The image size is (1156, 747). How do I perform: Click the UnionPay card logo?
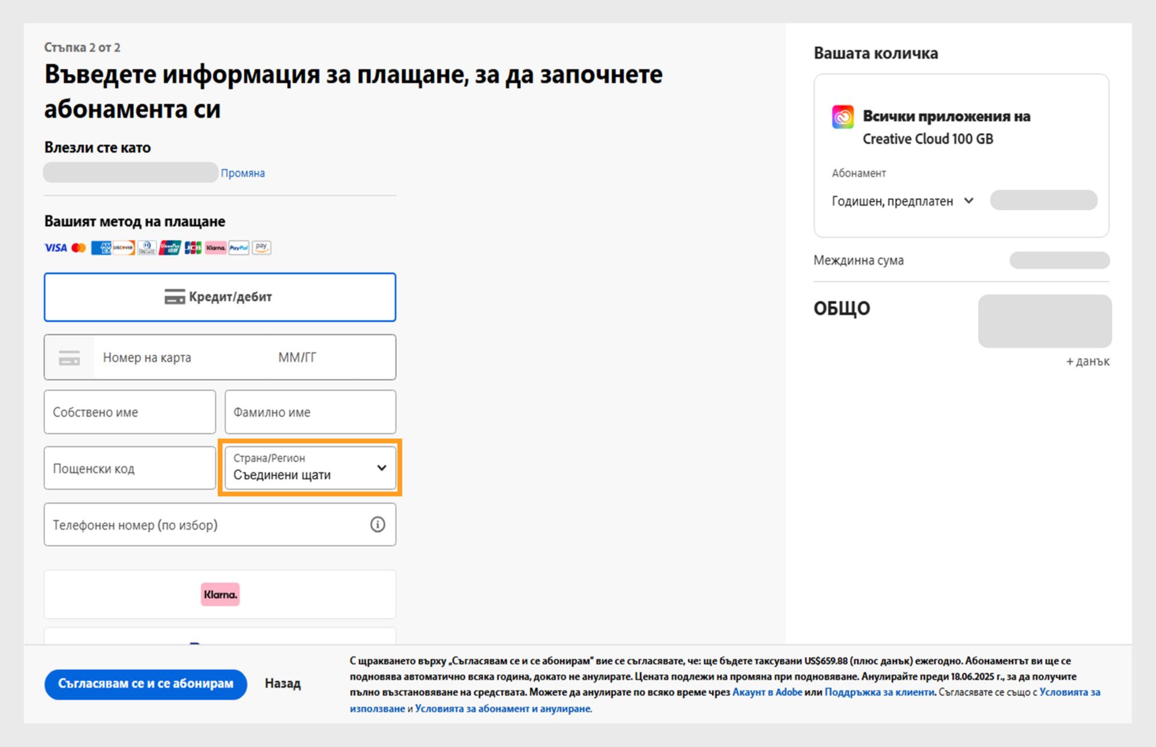click(x=170, y=248)
